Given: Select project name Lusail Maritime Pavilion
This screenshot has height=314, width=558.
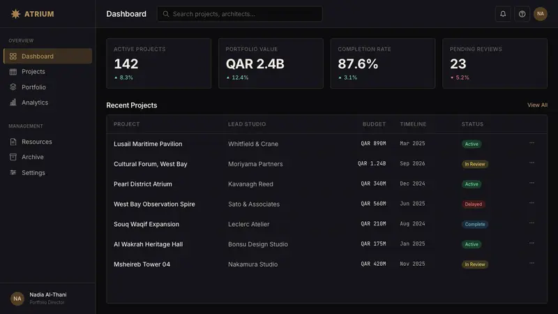Looking at the screenshot, I should (148, 144).
